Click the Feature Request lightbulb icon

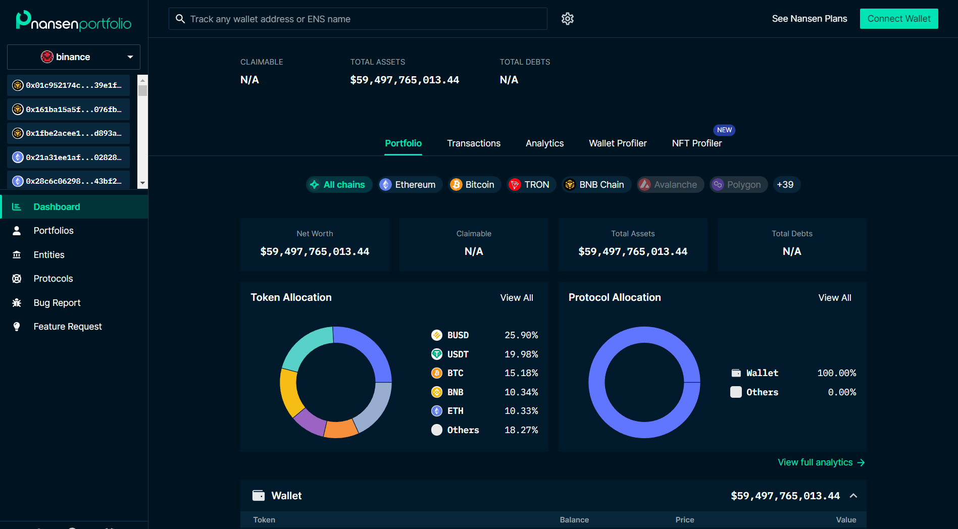click(x=17, y=327)
